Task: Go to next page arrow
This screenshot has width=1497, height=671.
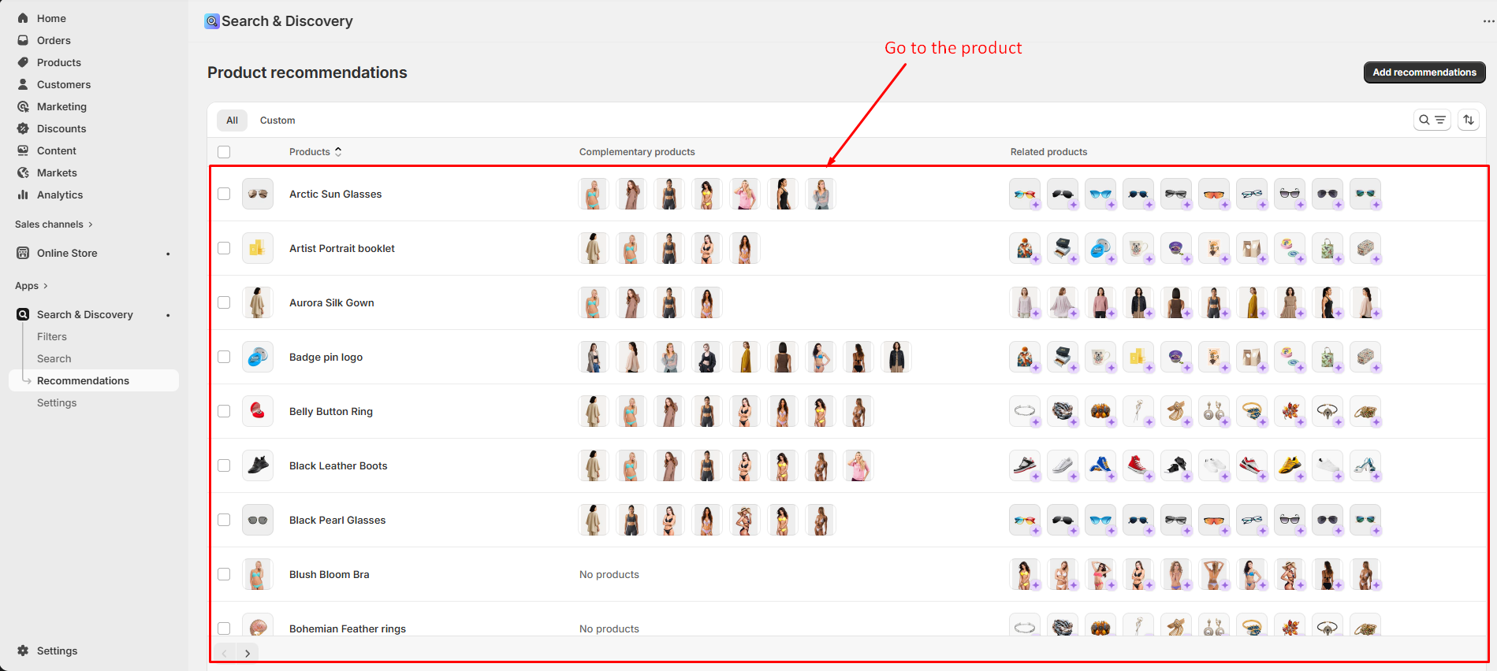Action: pos(248,653)
